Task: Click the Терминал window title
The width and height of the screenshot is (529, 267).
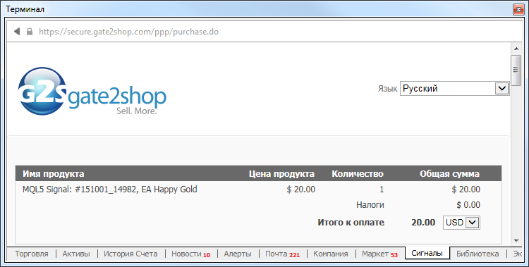Action: tap(25, 9)
